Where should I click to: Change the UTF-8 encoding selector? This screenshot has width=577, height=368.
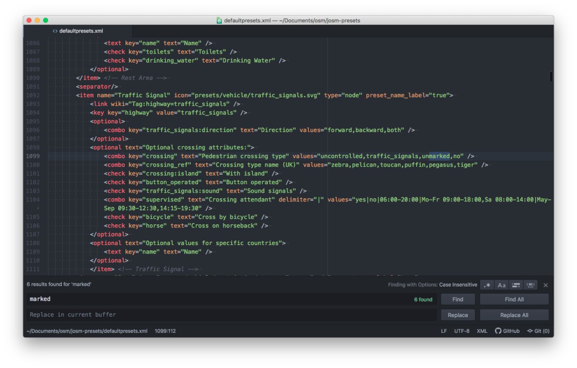[x=462, y=331]
